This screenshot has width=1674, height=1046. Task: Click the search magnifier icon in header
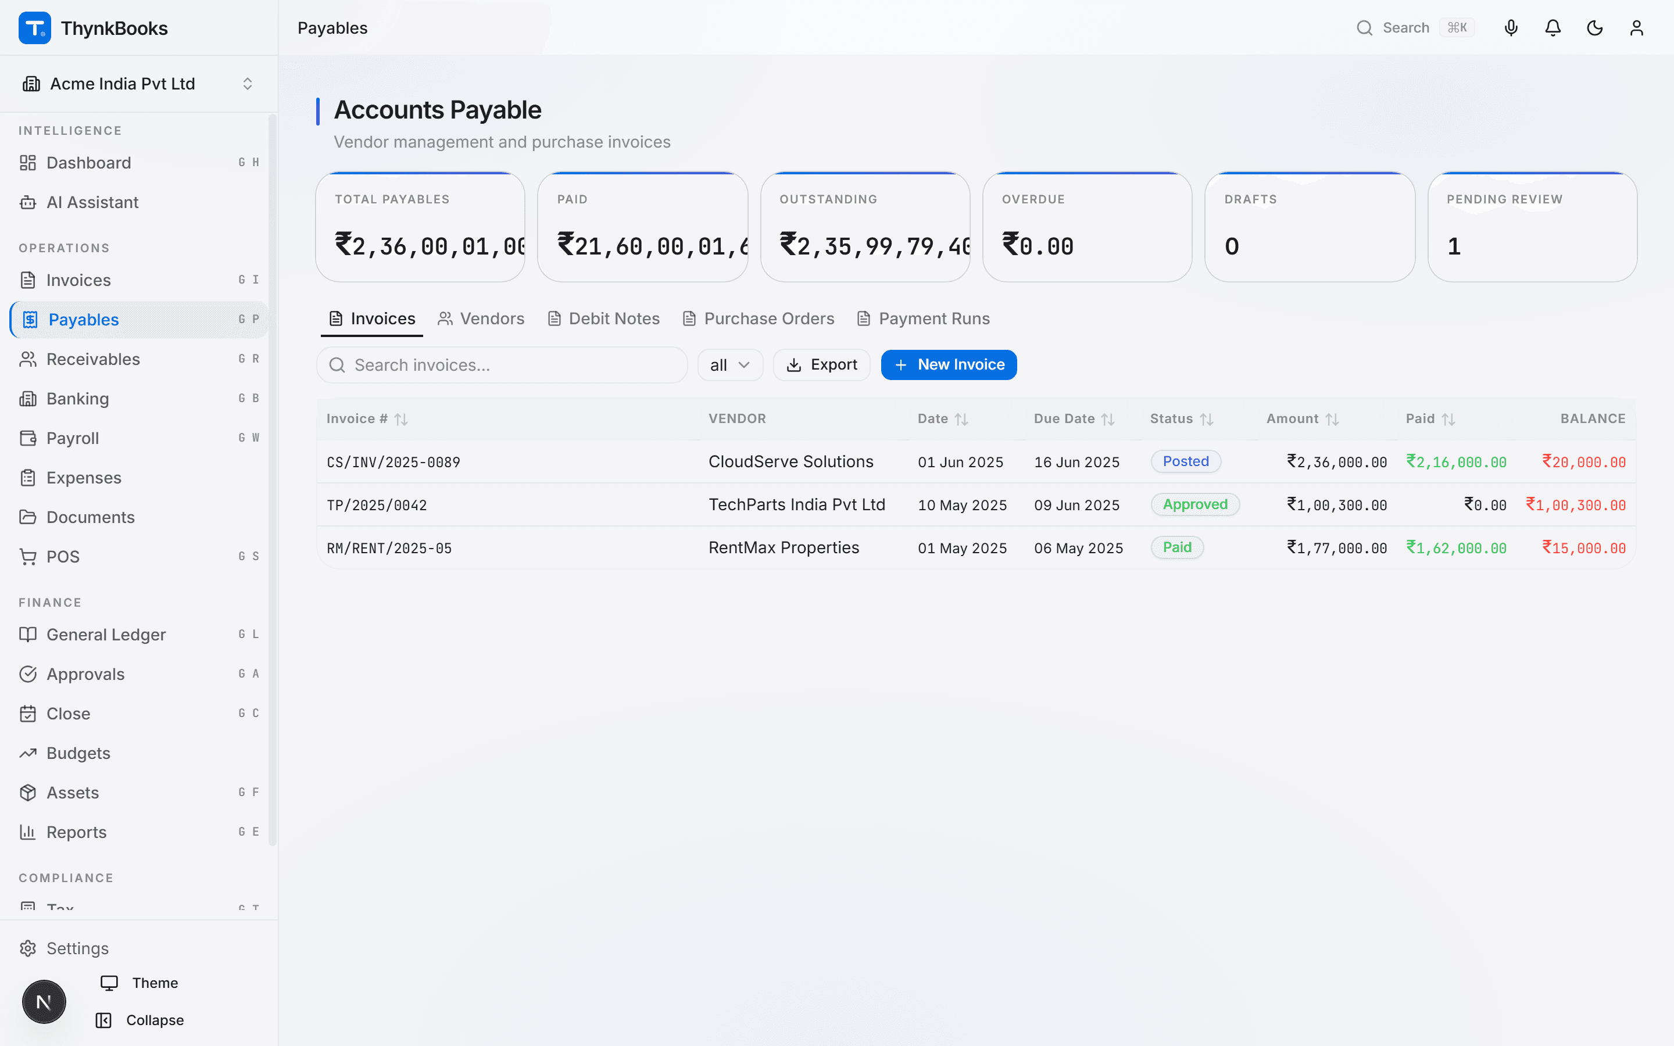(x=1364, y=28)
